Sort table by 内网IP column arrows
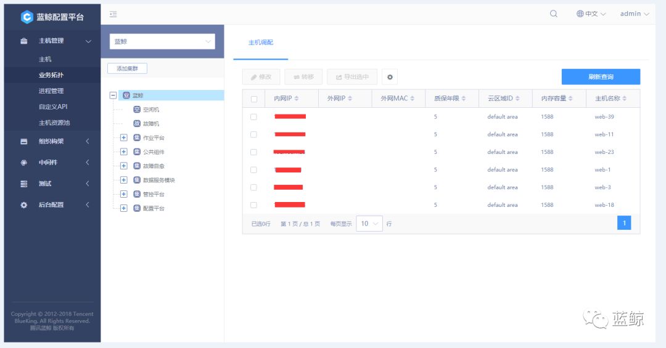This screenshot has height=348, width=666. [297, 99]
